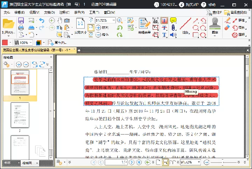Open the 注释(C) menu

pos(64,12)
